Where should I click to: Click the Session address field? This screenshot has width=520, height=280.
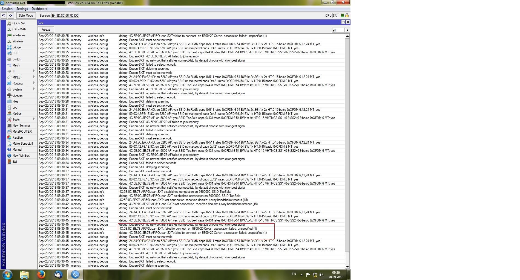(65, 16)
